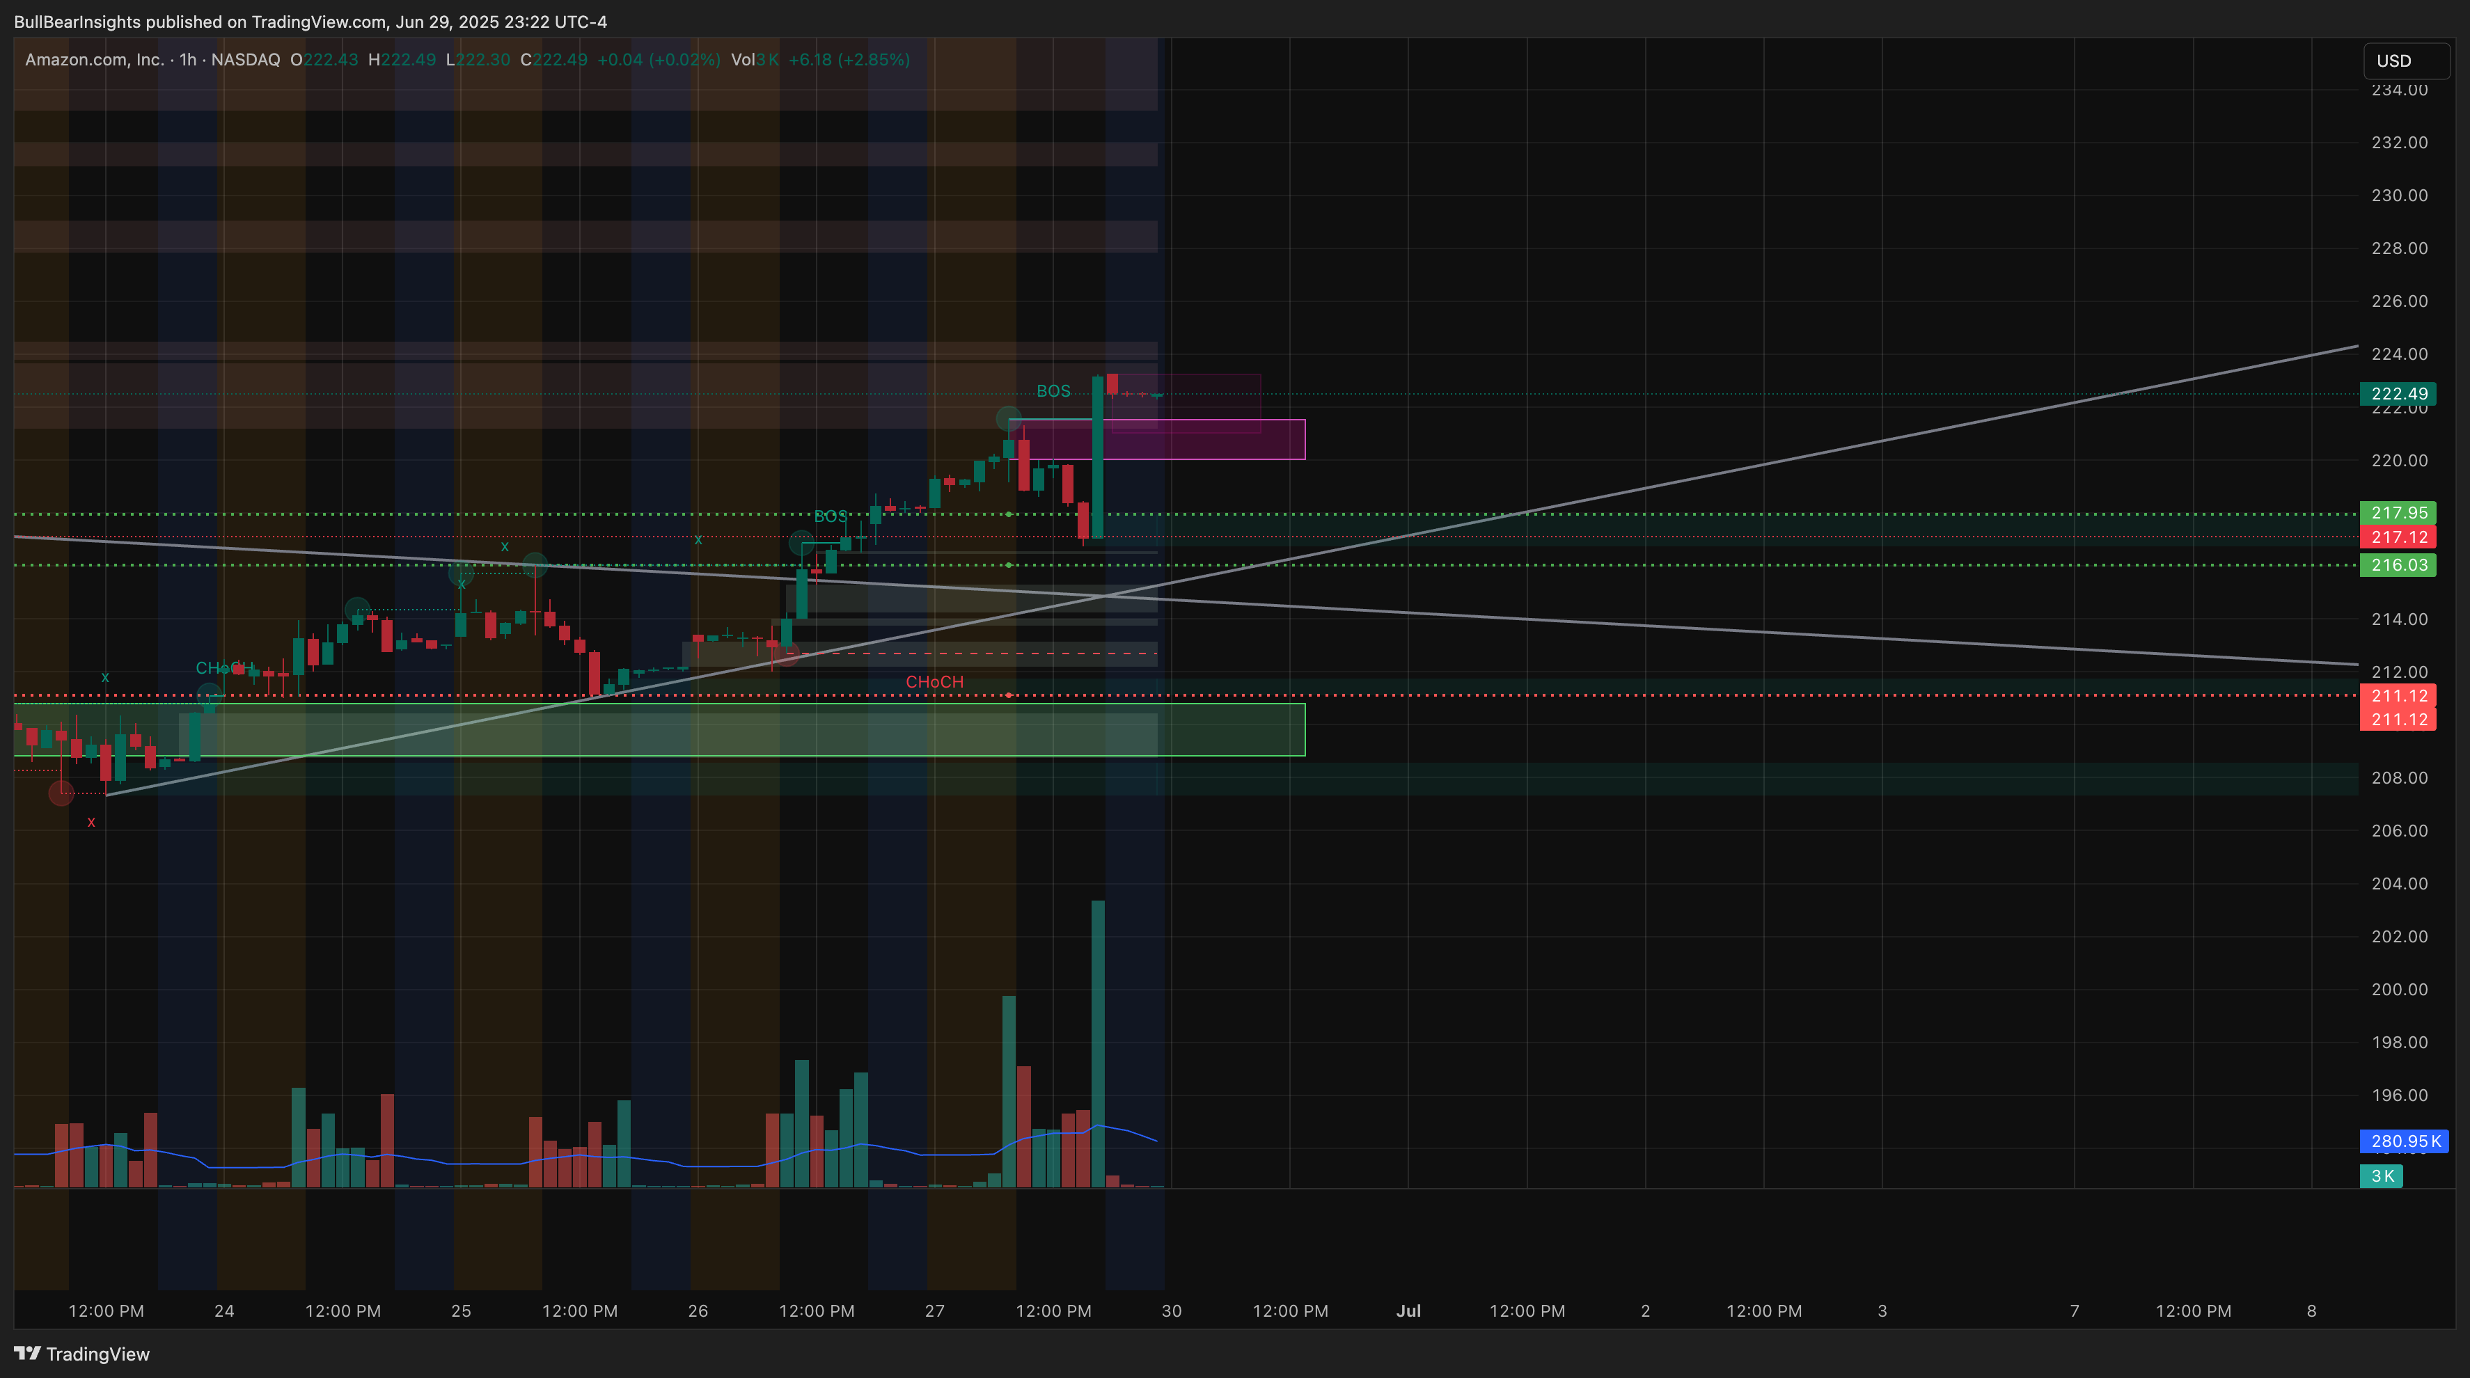Click the BOS label near 222 price
Screen dimensions: 2470x1378
[1053, 391]
